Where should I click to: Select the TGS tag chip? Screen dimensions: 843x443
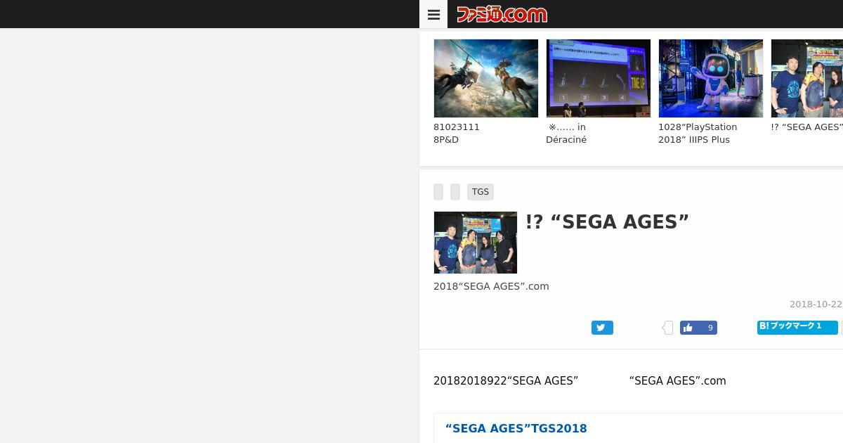pos(481,192)
